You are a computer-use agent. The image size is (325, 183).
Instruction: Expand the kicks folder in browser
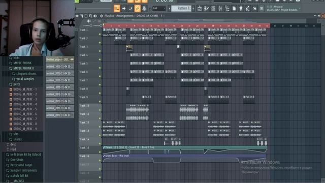(x=14, y=57)
